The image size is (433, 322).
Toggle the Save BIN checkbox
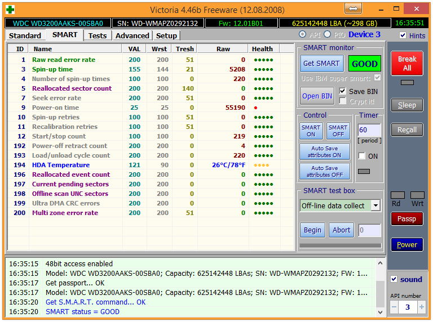tap(342, 91)
